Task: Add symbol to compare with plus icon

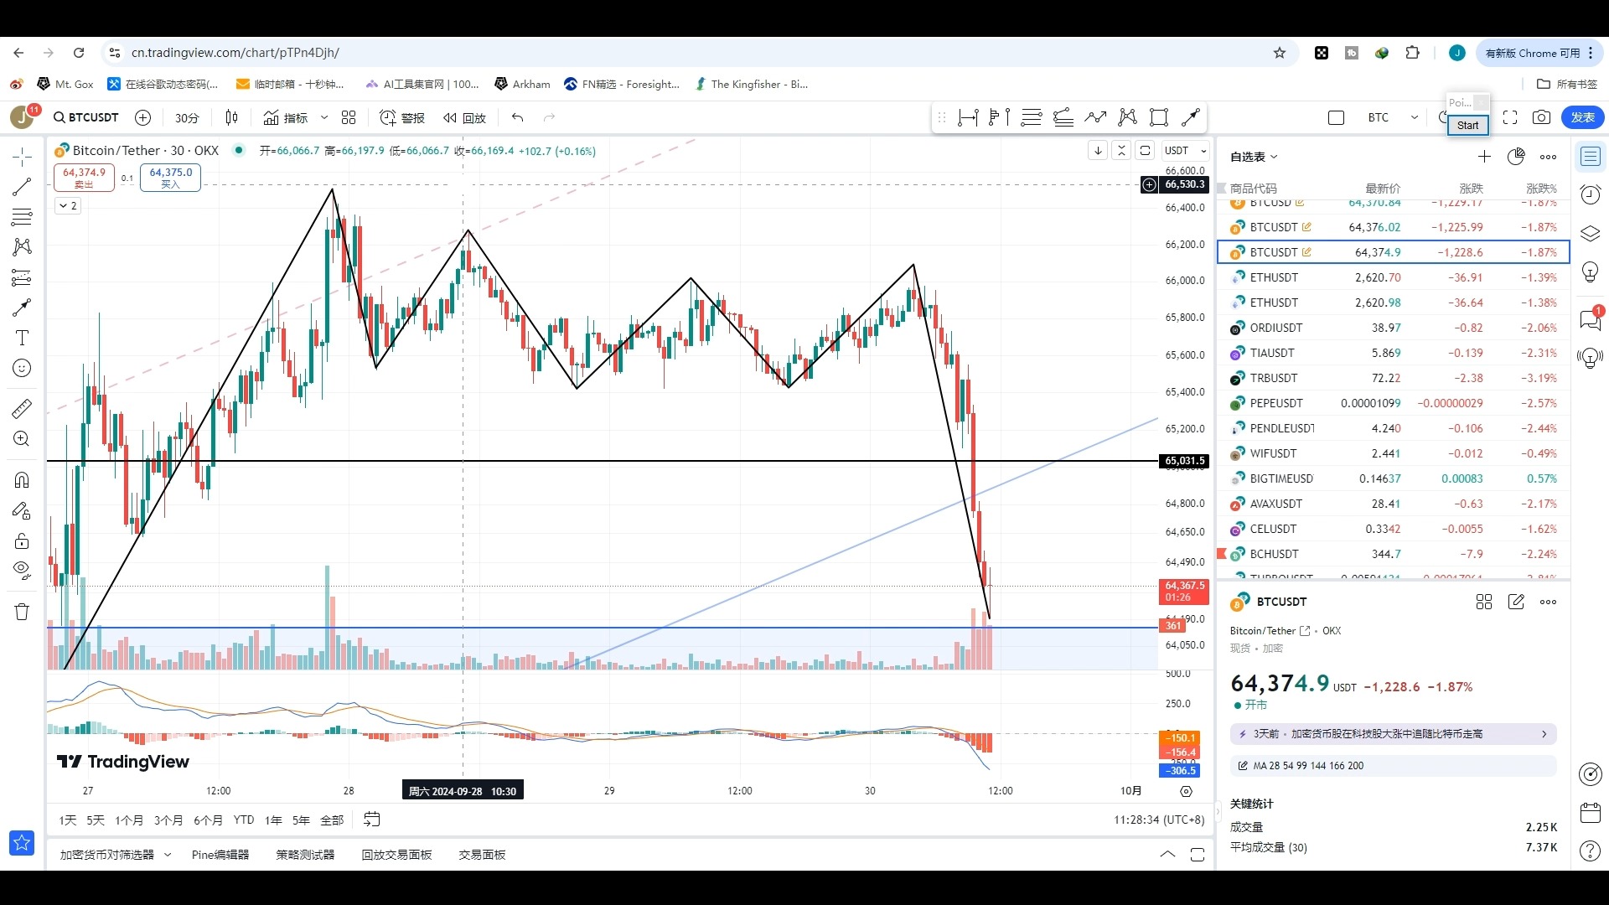Action: pos(142,118)
